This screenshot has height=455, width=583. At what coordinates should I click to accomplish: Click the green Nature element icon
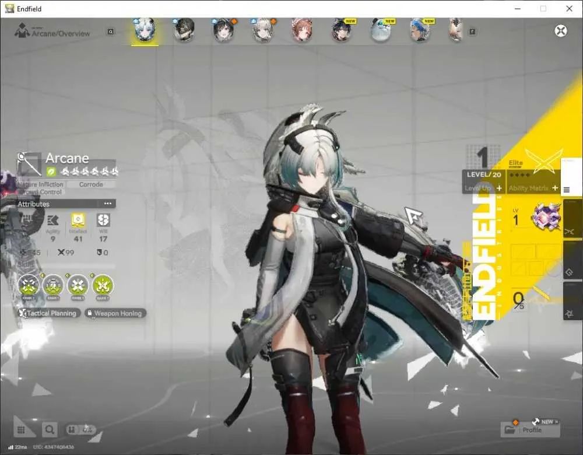tap(51, 171)
